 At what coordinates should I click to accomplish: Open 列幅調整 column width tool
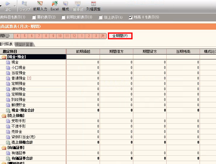click(x=93, y=4)
